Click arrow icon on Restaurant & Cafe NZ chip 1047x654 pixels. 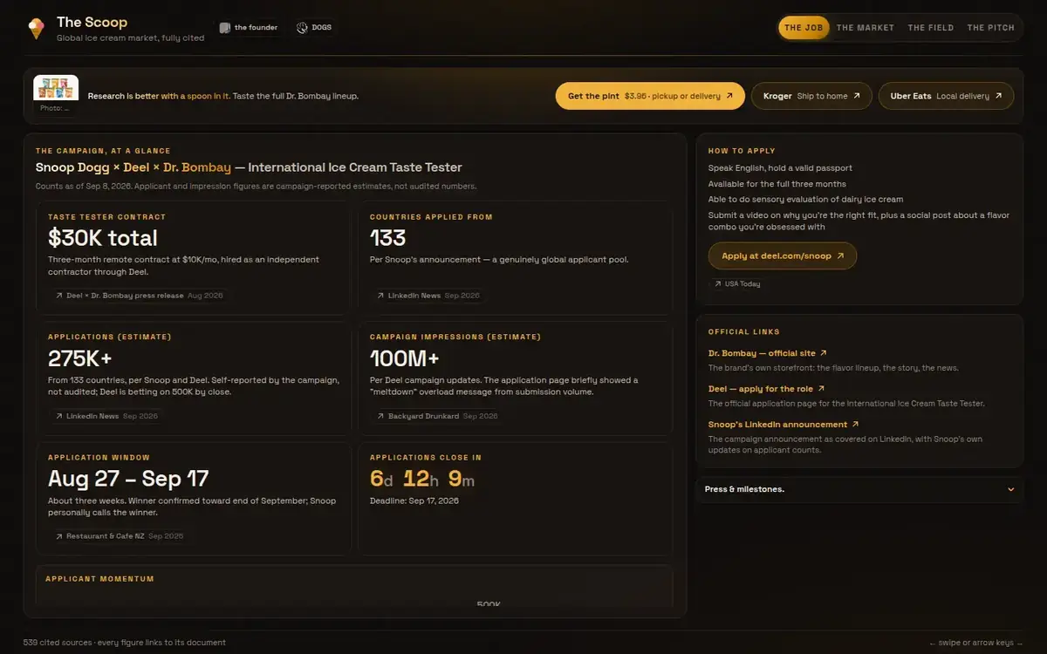pos(58,537)
